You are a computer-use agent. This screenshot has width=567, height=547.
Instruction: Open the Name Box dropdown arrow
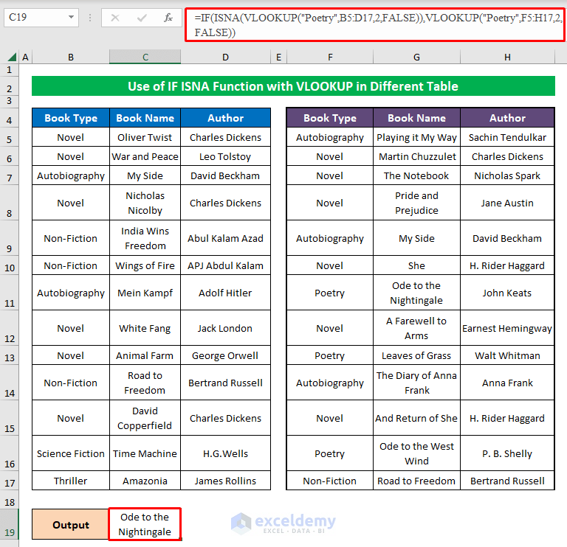tap(71, 17)
